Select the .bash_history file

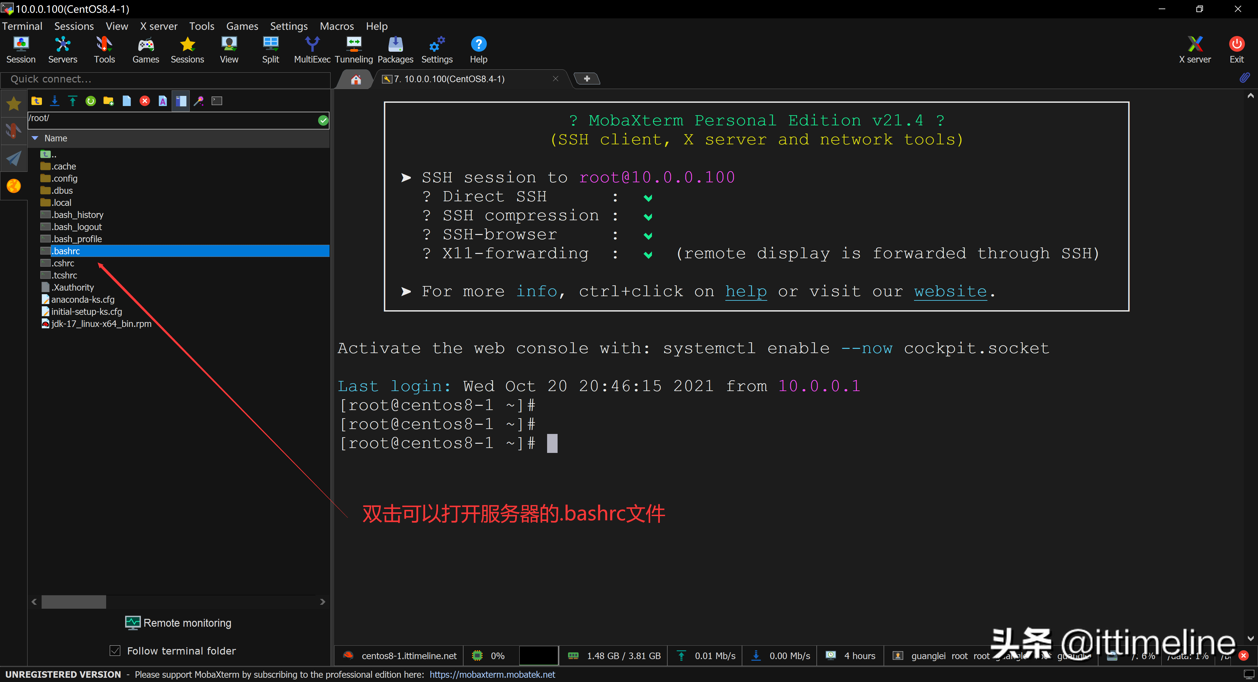77,215
